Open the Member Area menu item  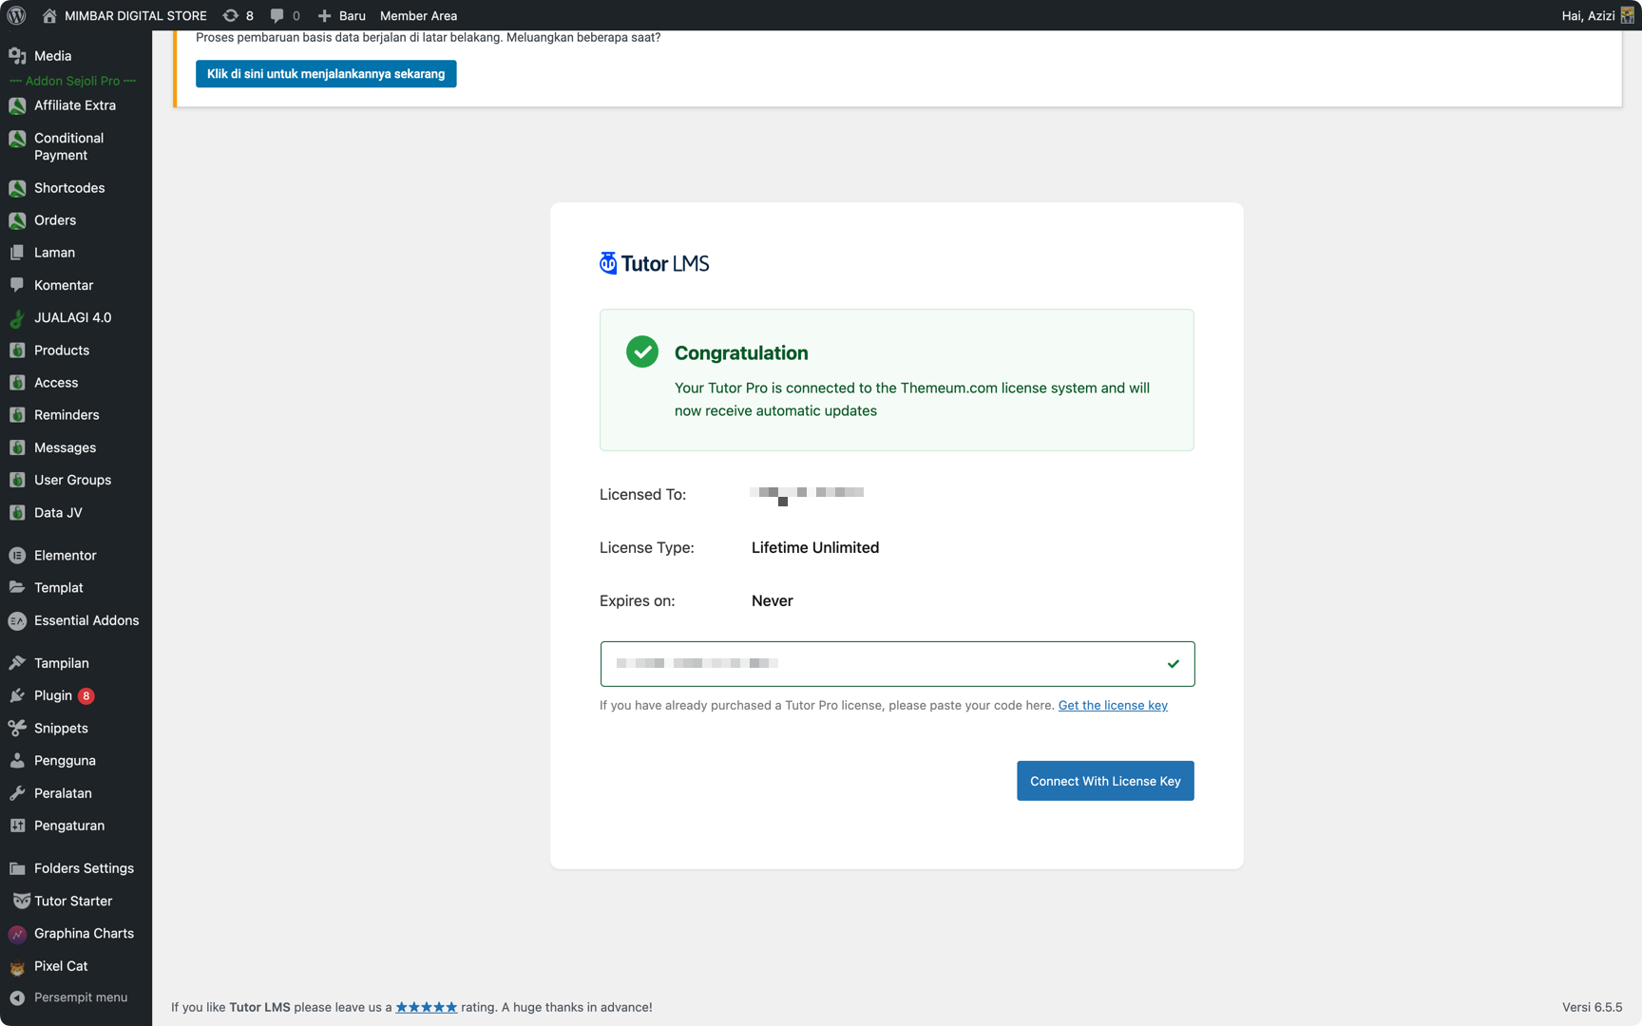click(x=418, y=15)
